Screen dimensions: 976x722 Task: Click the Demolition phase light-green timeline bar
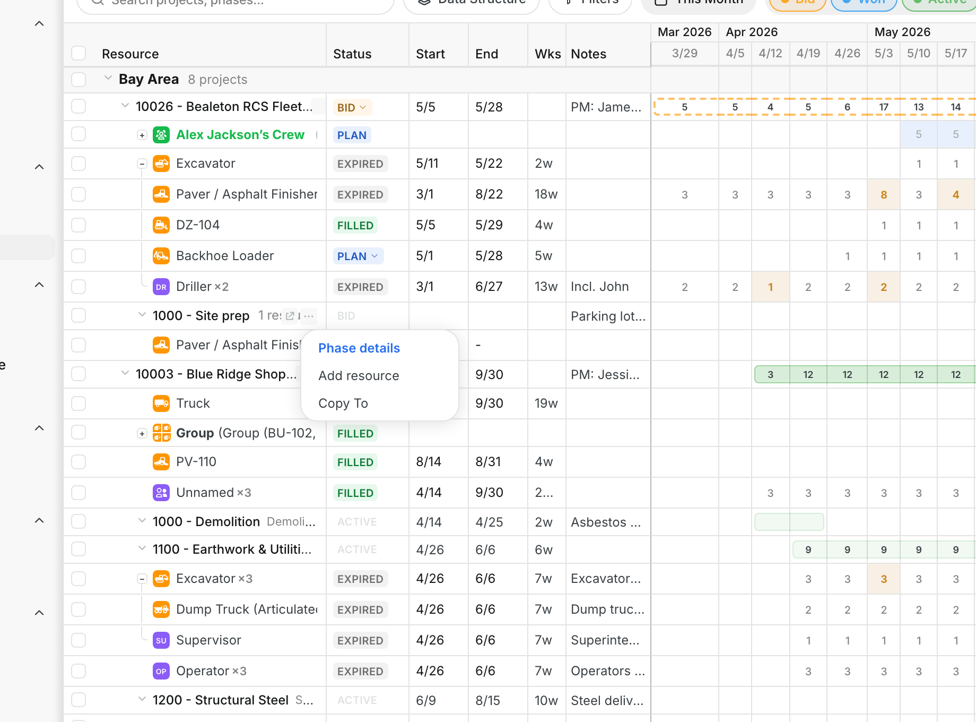pyautogui.click(x=789, y=522)
